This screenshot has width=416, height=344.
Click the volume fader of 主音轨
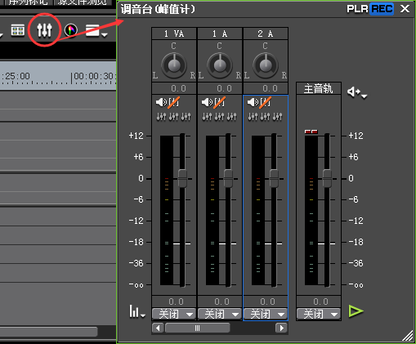(327, 179)
